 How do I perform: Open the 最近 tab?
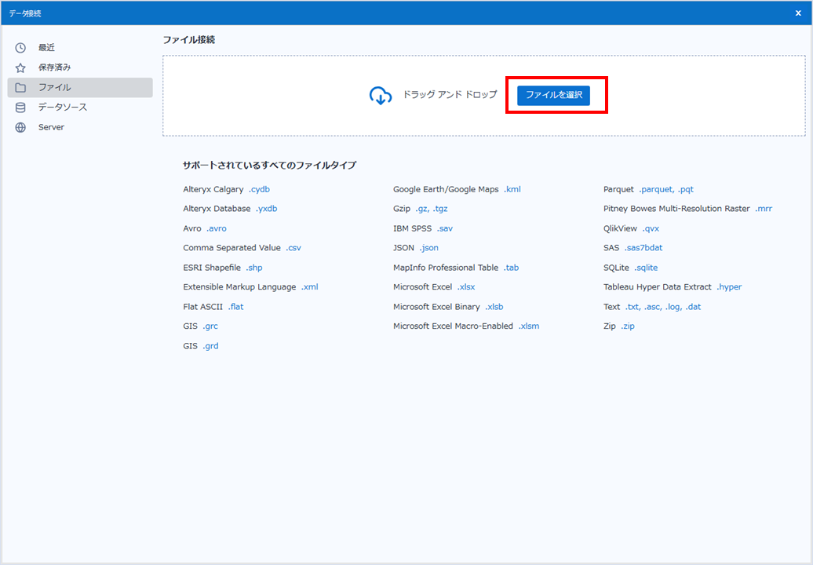point(46,48)
